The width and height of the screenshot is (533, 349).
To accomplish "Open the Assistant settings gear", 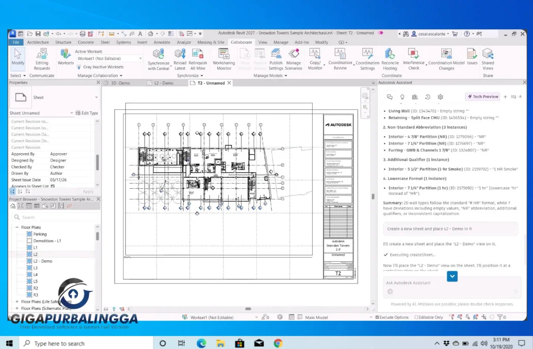I will [x=440, y=97].
